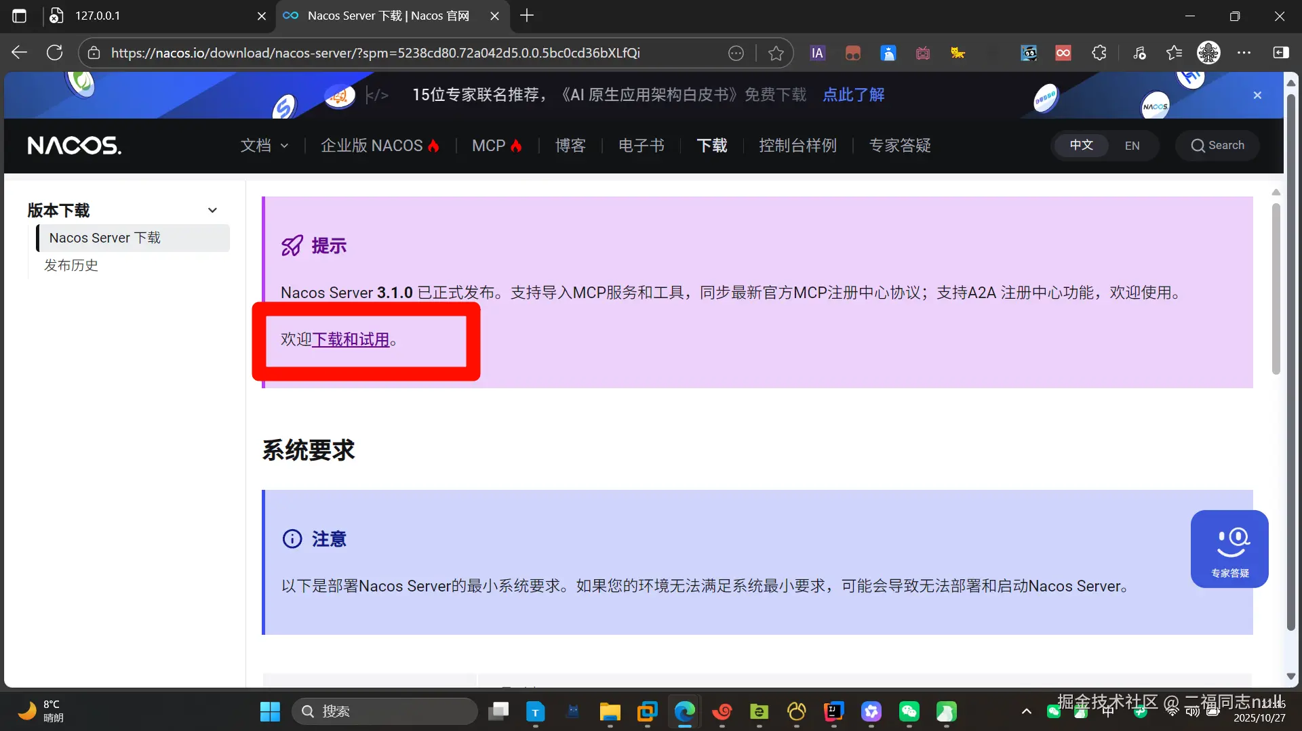Click the 系统要求 heading
The image size is (1302, 731).
(309, 451)
